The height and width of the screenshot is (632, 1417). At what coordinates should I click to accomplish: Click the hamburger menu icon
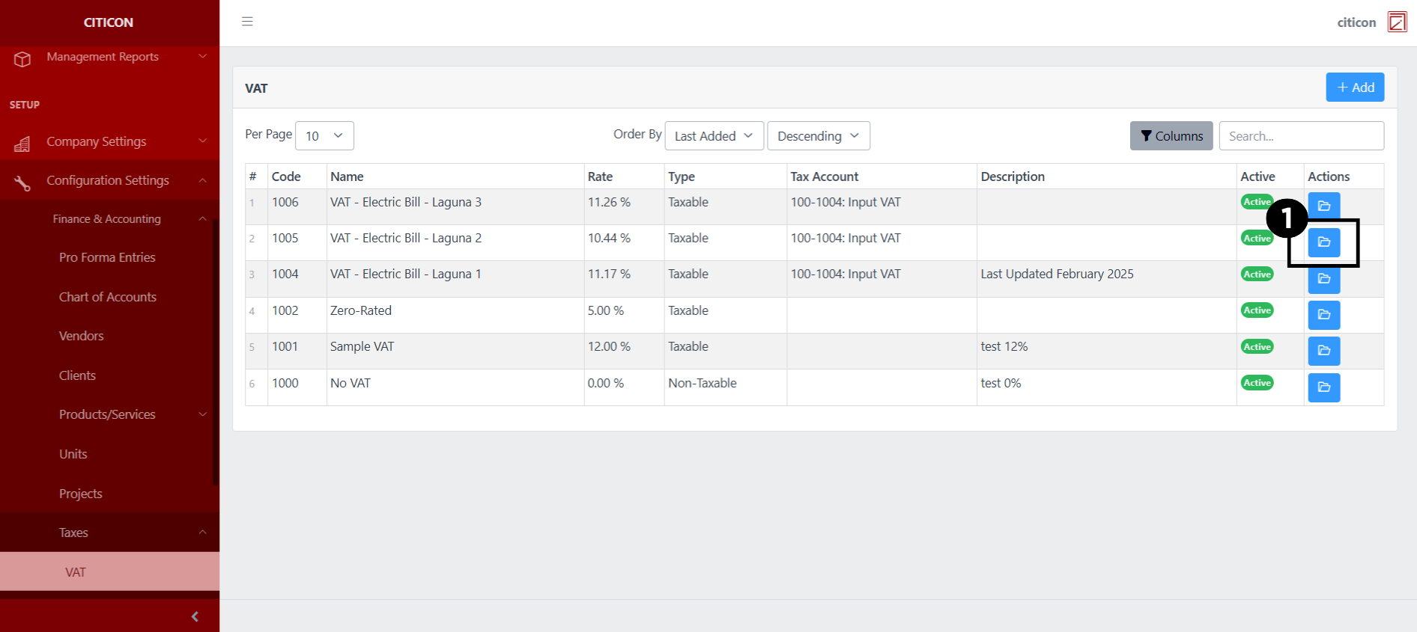247,22
